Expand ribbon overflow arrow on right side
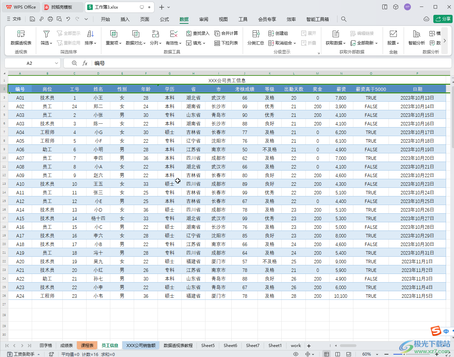Viewport: 454px width, 357px height. tap(445, 41)
